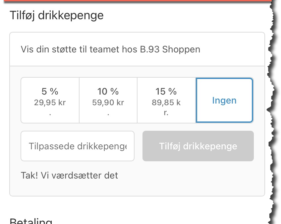281x224 pixels.
Task: Choose the 10 % tip option
Action: click(108, 100)
